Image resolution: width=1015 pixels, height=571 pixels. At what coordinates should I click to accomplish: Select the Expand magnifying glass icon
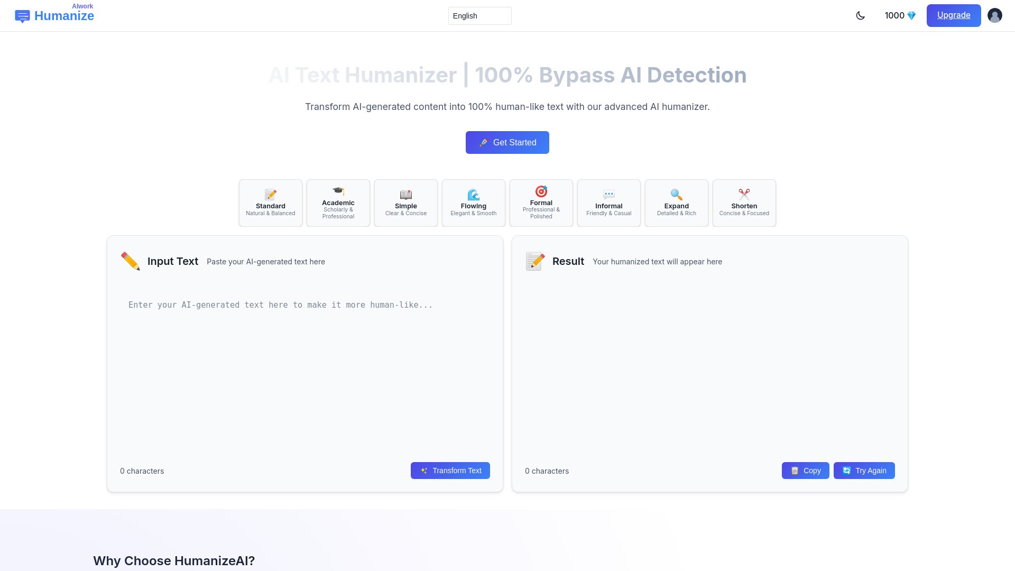676,194
